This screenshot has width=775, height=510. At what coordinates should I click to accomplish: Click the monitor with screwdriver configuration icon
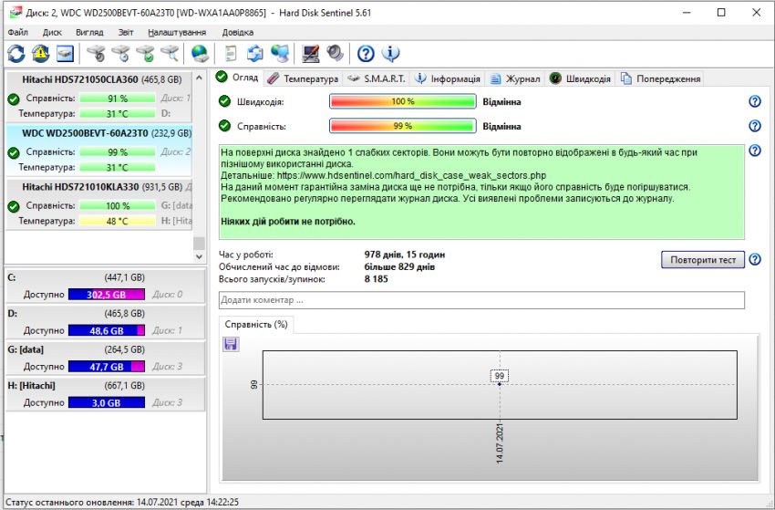click(x=310, y=54)
